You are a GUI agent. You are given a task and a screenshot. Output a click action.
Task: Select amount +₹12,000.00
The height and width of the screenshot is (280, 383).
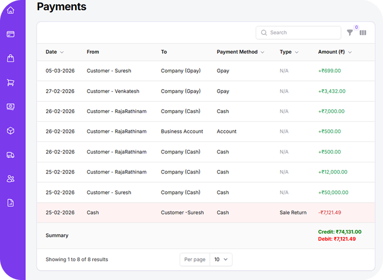pyautogui.click(x=333, y=172)
